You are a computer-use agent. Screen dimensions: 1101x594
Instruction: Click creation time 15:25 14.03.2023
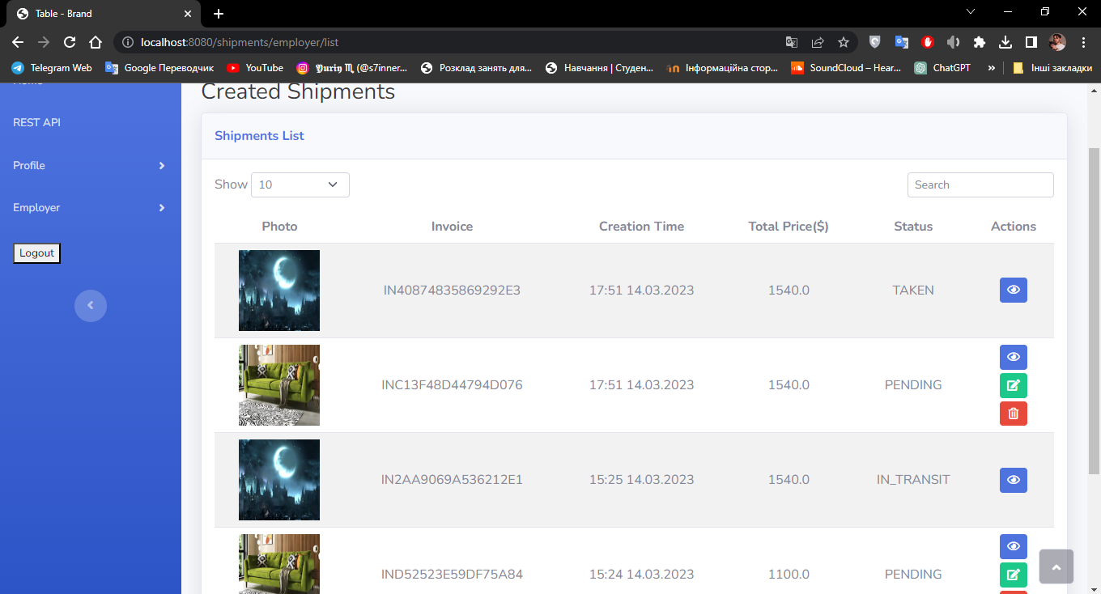click(641, 480)
